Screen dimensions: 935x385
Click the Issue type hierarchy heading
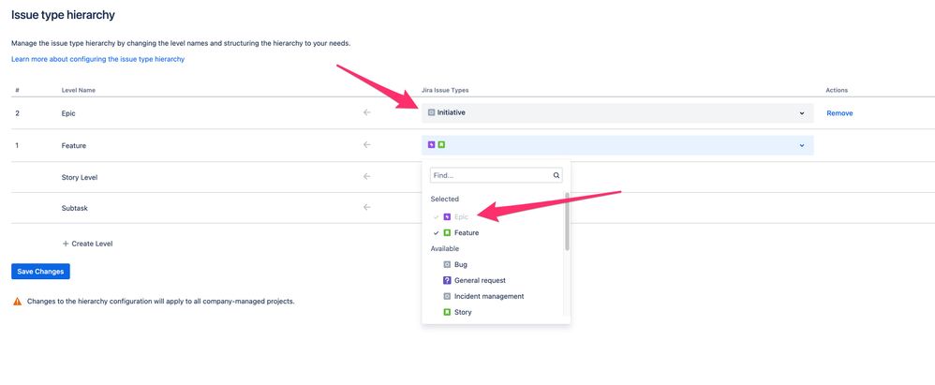(63, 15)
